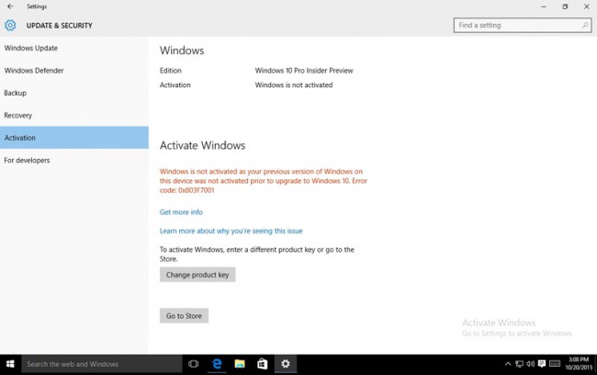597x375 pixels.
Task: Click the touch keyboard tray icon
Action: click(x=555, y=364)
